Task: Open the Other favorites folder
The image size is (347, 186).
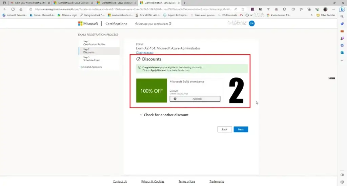Action: point(326,15)
